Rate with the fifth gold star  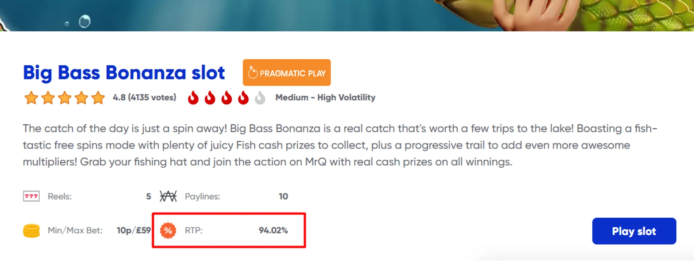click(x=98, y=98)
